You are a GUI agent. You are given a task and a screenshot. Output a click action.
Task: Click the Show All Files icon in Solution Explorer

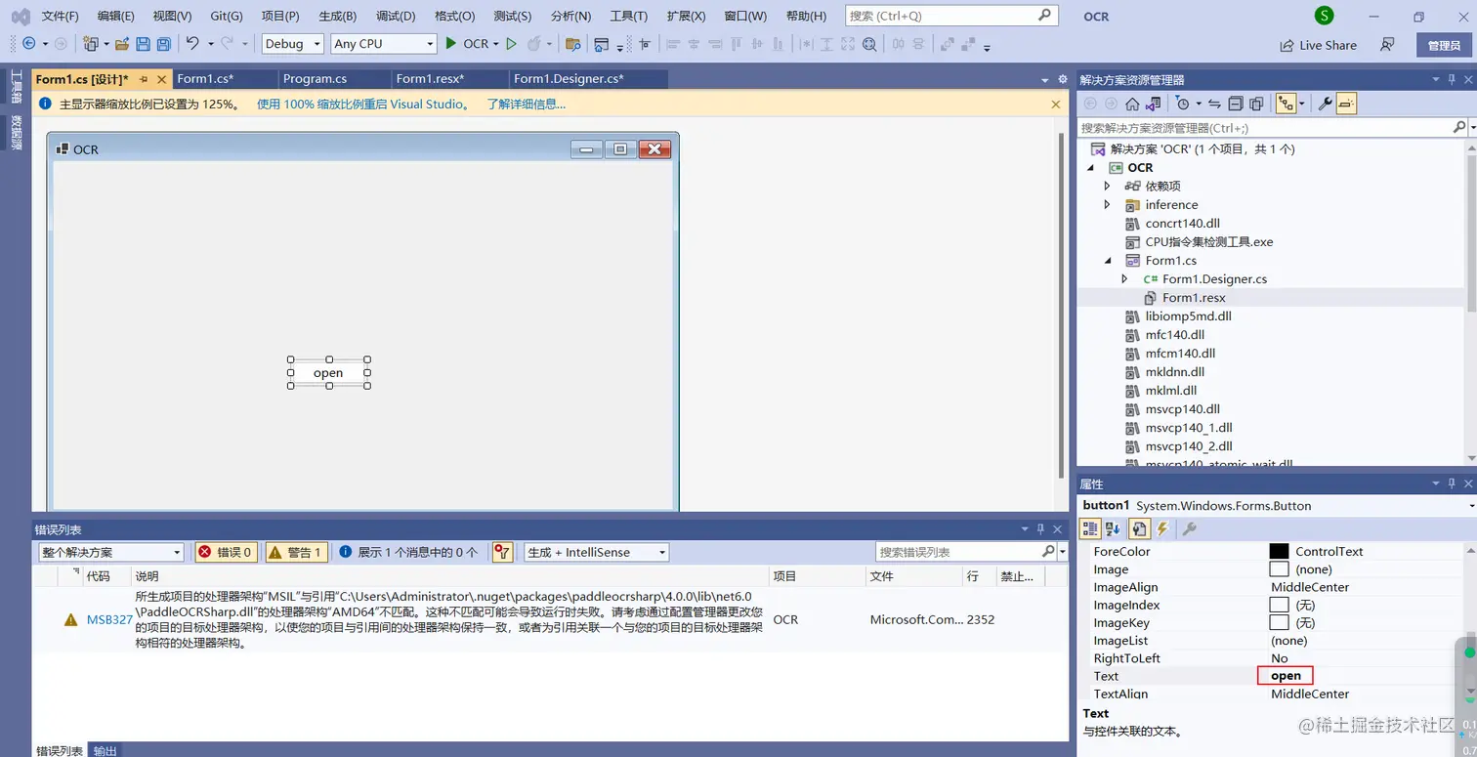(1255, 104)
